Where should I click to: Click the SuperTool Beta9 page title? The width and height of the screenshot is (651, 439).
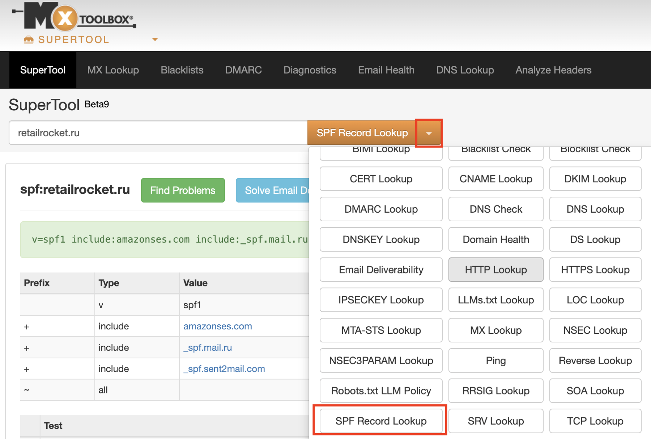59,105
